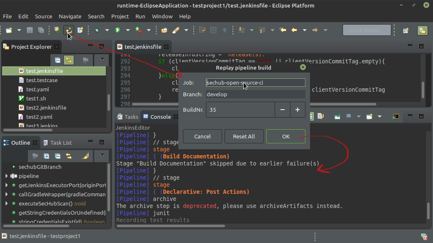Screen dimensions: 433x243
Task: Click the green Run icon in toolbar
Action: pyautogui.click(x=118, y=30)
